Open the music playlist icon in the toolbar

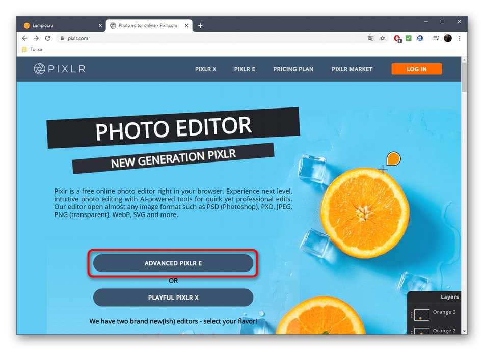(x=436, y=38)
